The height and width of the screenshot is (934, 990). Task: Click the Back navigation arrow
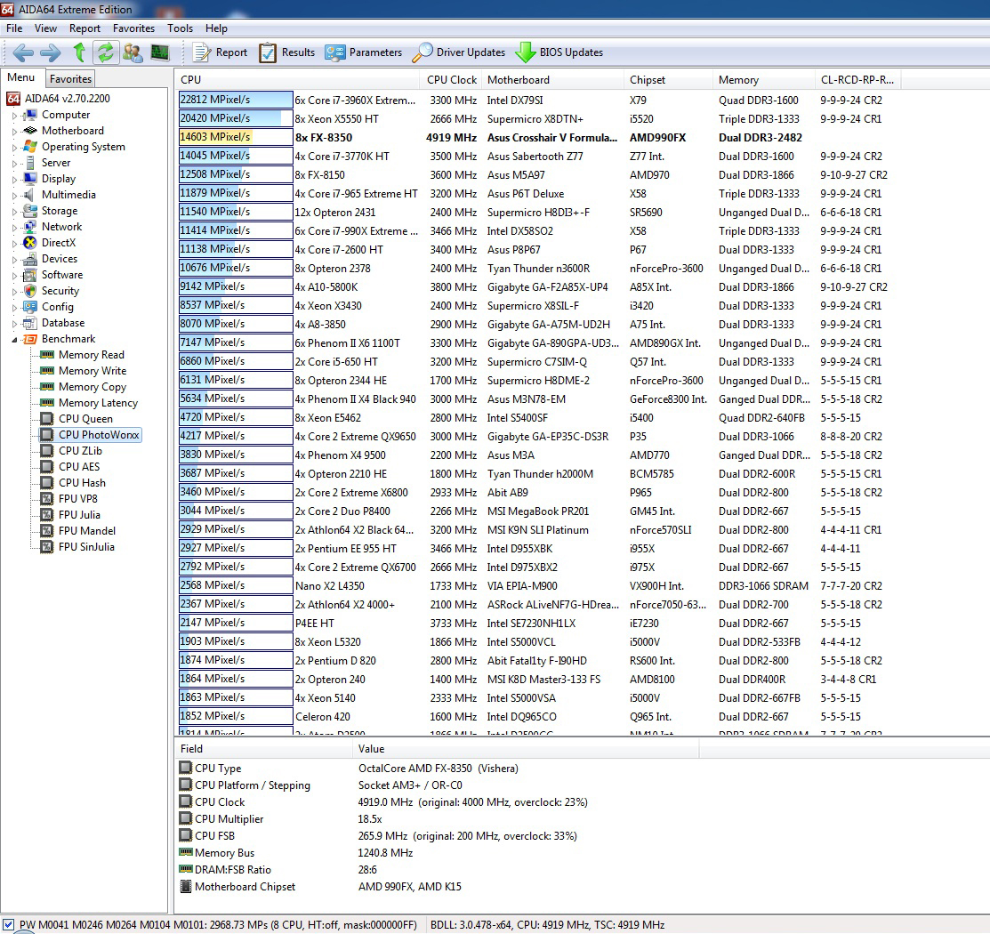tap(23, 52)
